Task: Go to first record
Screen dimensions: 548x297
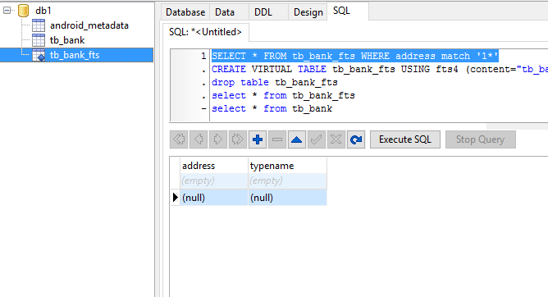Action: point(179,139)
